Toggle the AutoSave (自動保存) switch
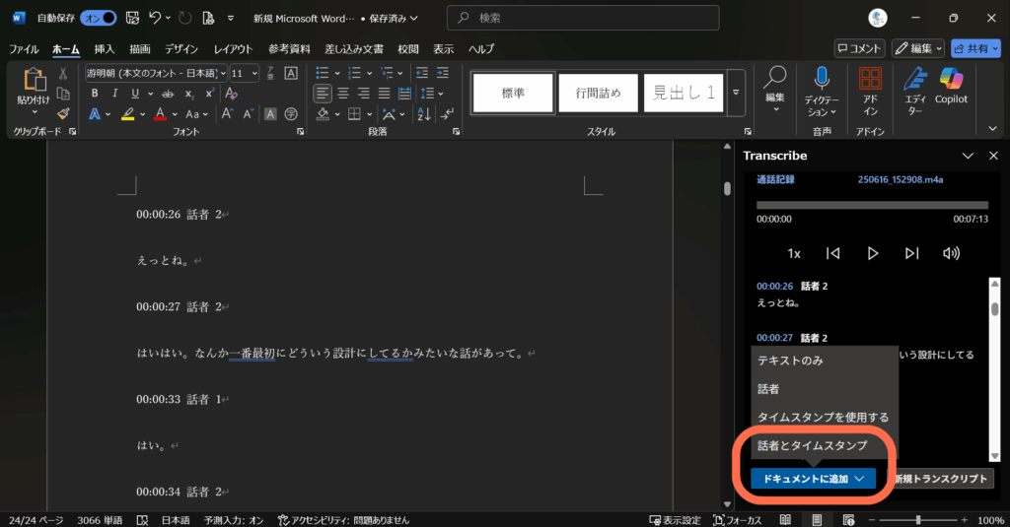 pos(98,18)
